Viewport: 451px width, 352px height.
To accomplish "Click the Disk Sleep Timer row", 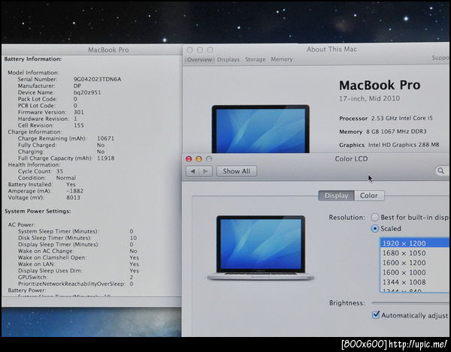I will pyautogui.click(x=77, y=238).
